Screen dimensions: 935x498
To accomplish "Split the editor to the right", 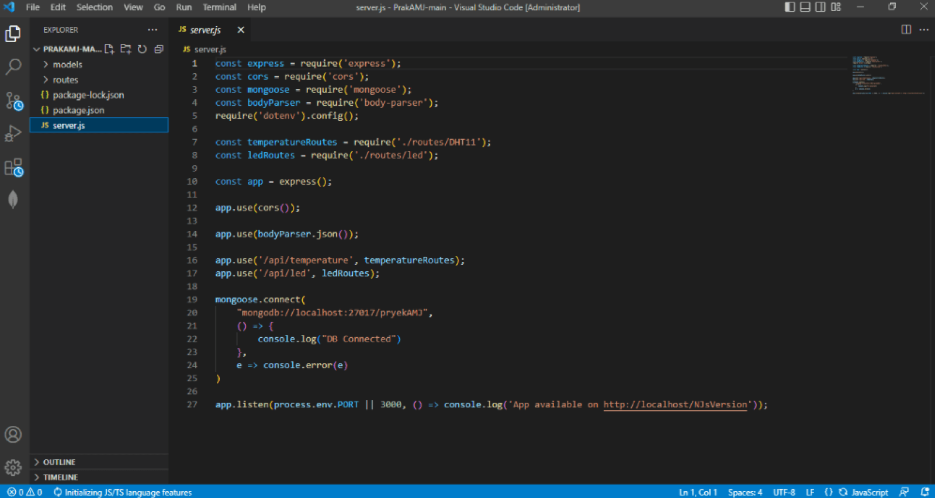I will 906,29.
